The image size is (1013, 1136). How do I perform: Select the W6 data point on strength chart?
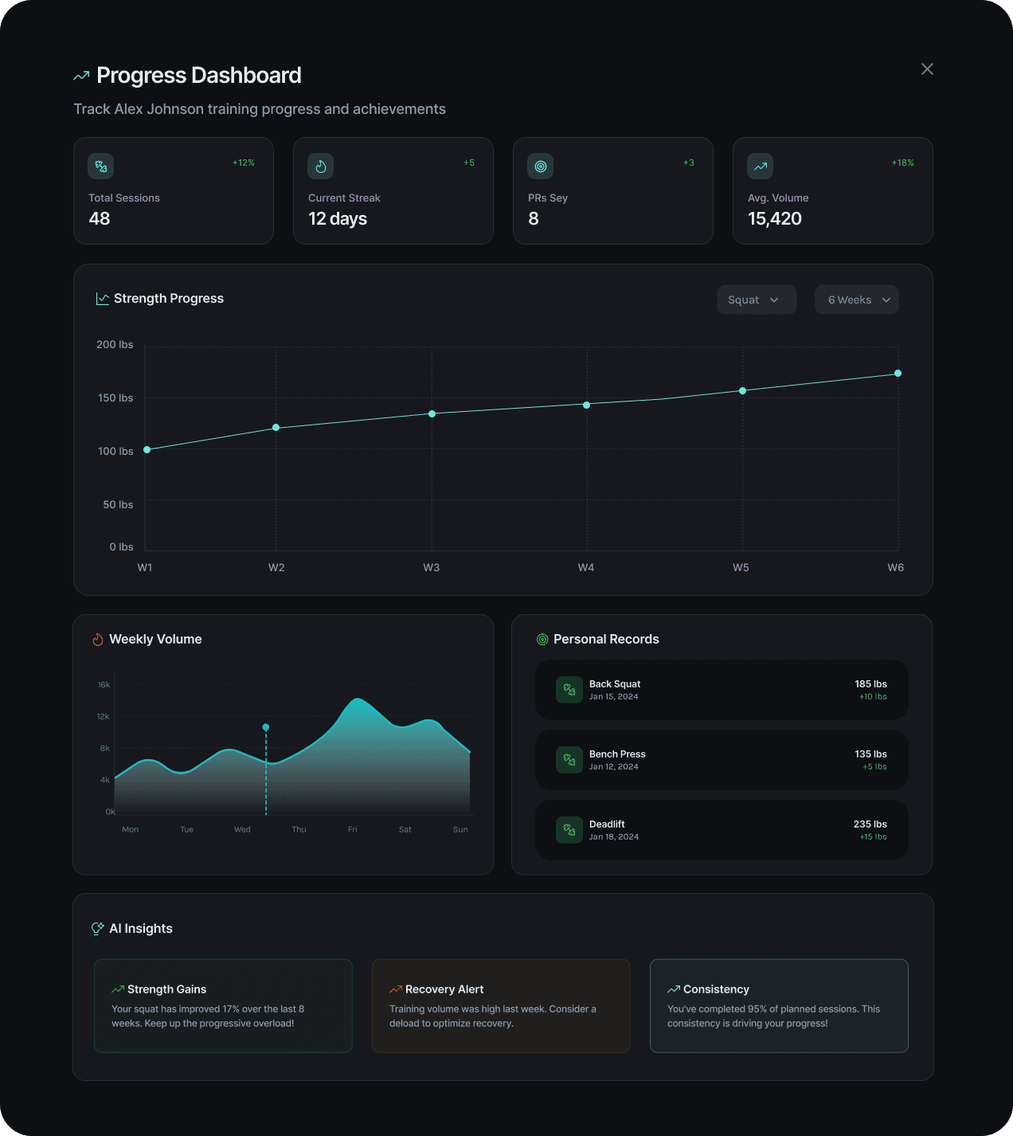[x=898, y=373]
